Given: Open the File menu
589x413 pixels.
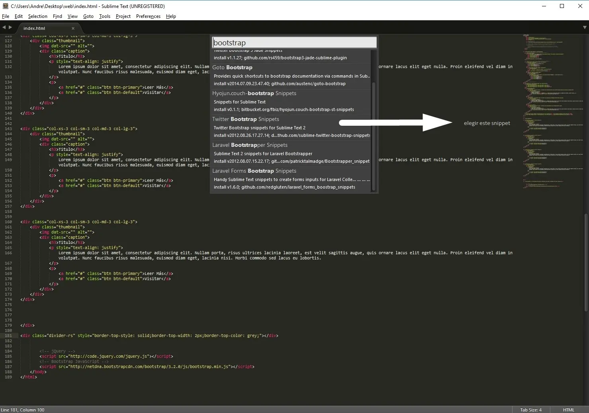Looking at the screenshot, I should click(6, 16).
